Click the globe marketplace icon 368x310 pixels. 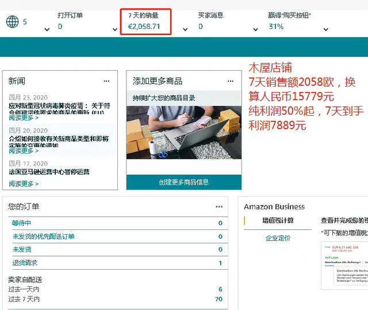(x=12, y=22)
